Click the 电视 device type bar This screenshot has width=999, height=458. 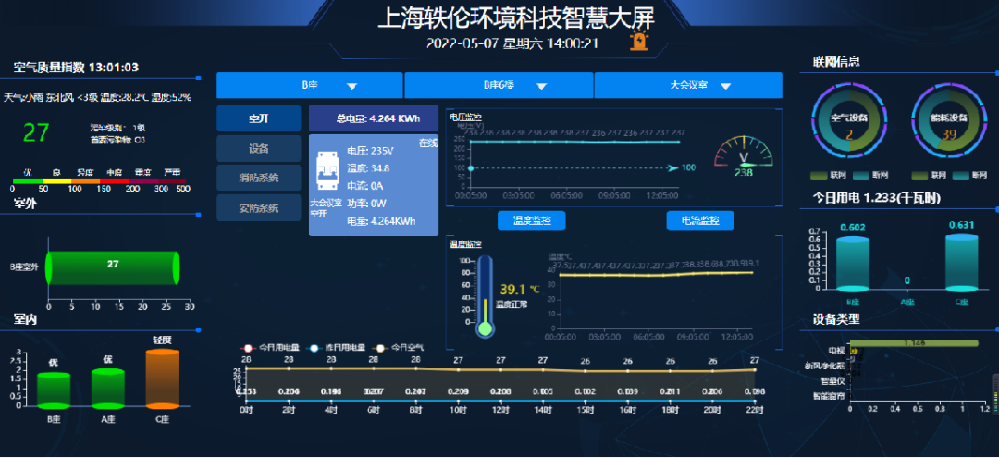click(914, 343)
